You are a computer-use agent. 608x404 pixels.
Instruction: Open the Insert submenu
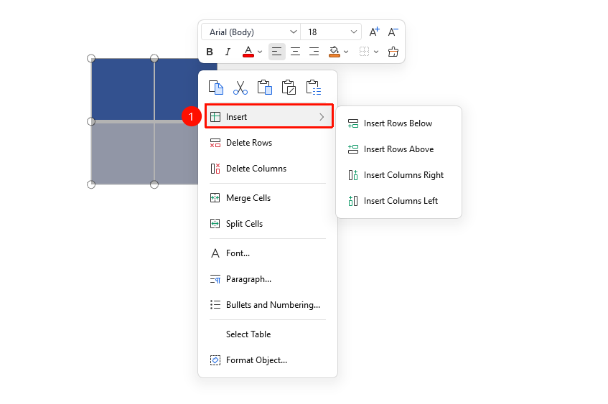[x=268, y=117]
